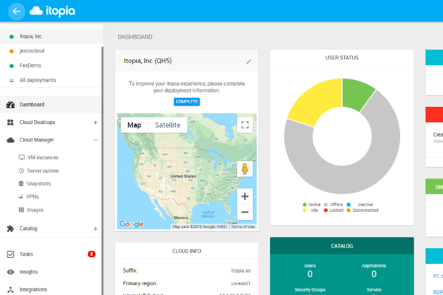Click the green Online donut segment

(356, 94)
